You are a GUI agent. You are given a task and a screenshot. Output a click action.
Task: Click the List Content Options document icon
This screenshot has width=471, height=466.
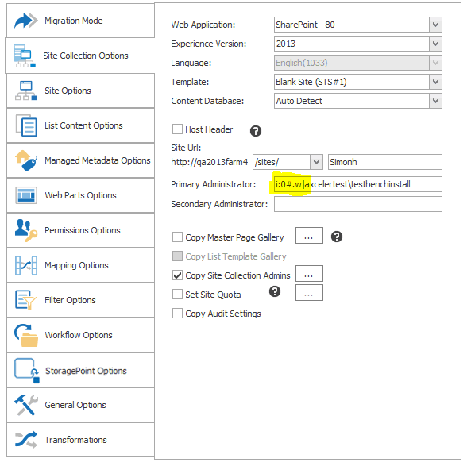pyautogui.click(x=26, y=125)
